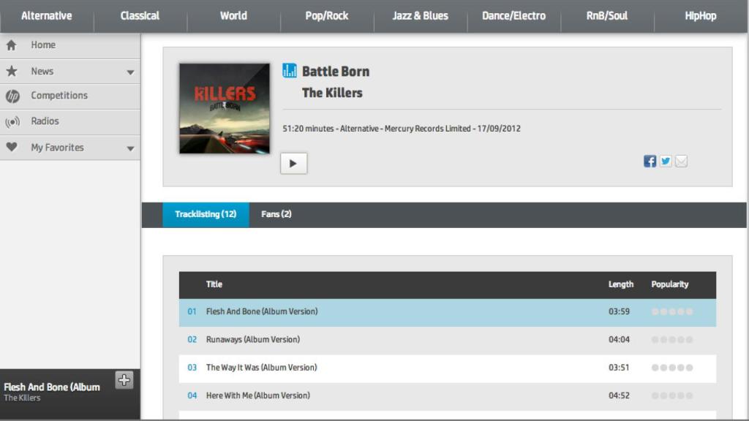Select the Jazz & Blues category
749x421 pixels.
pos(420,15)
